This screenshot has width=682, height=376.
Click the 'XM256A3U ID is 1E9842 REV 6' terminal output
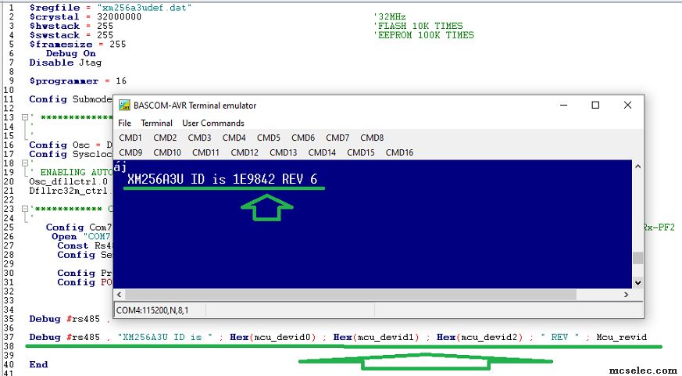click(223, 179)
